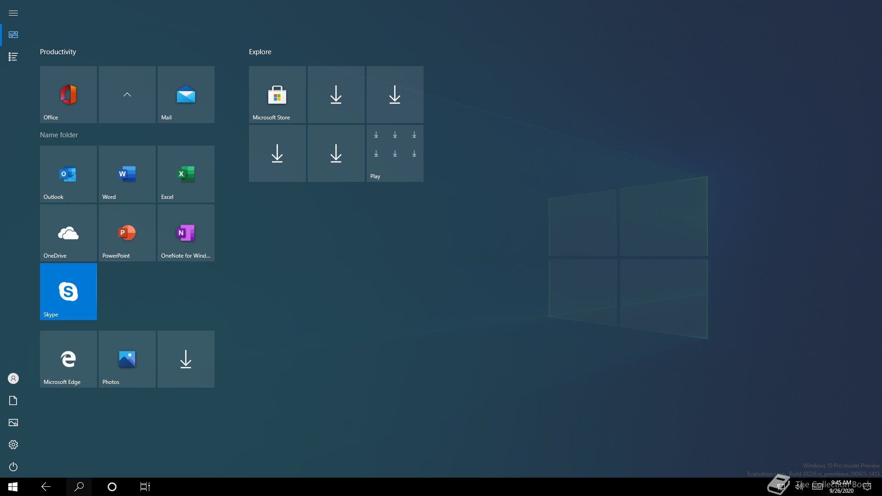Switch to Pinned tiles view

click(13, 35)
